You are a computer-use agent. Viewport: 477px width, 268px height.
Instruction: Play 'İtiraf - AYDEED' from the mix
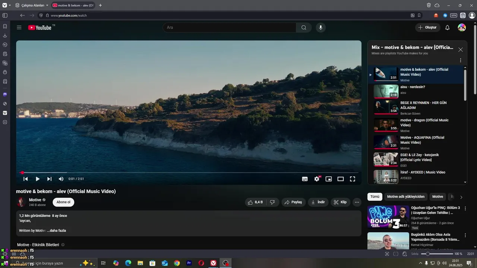[416, 177]
